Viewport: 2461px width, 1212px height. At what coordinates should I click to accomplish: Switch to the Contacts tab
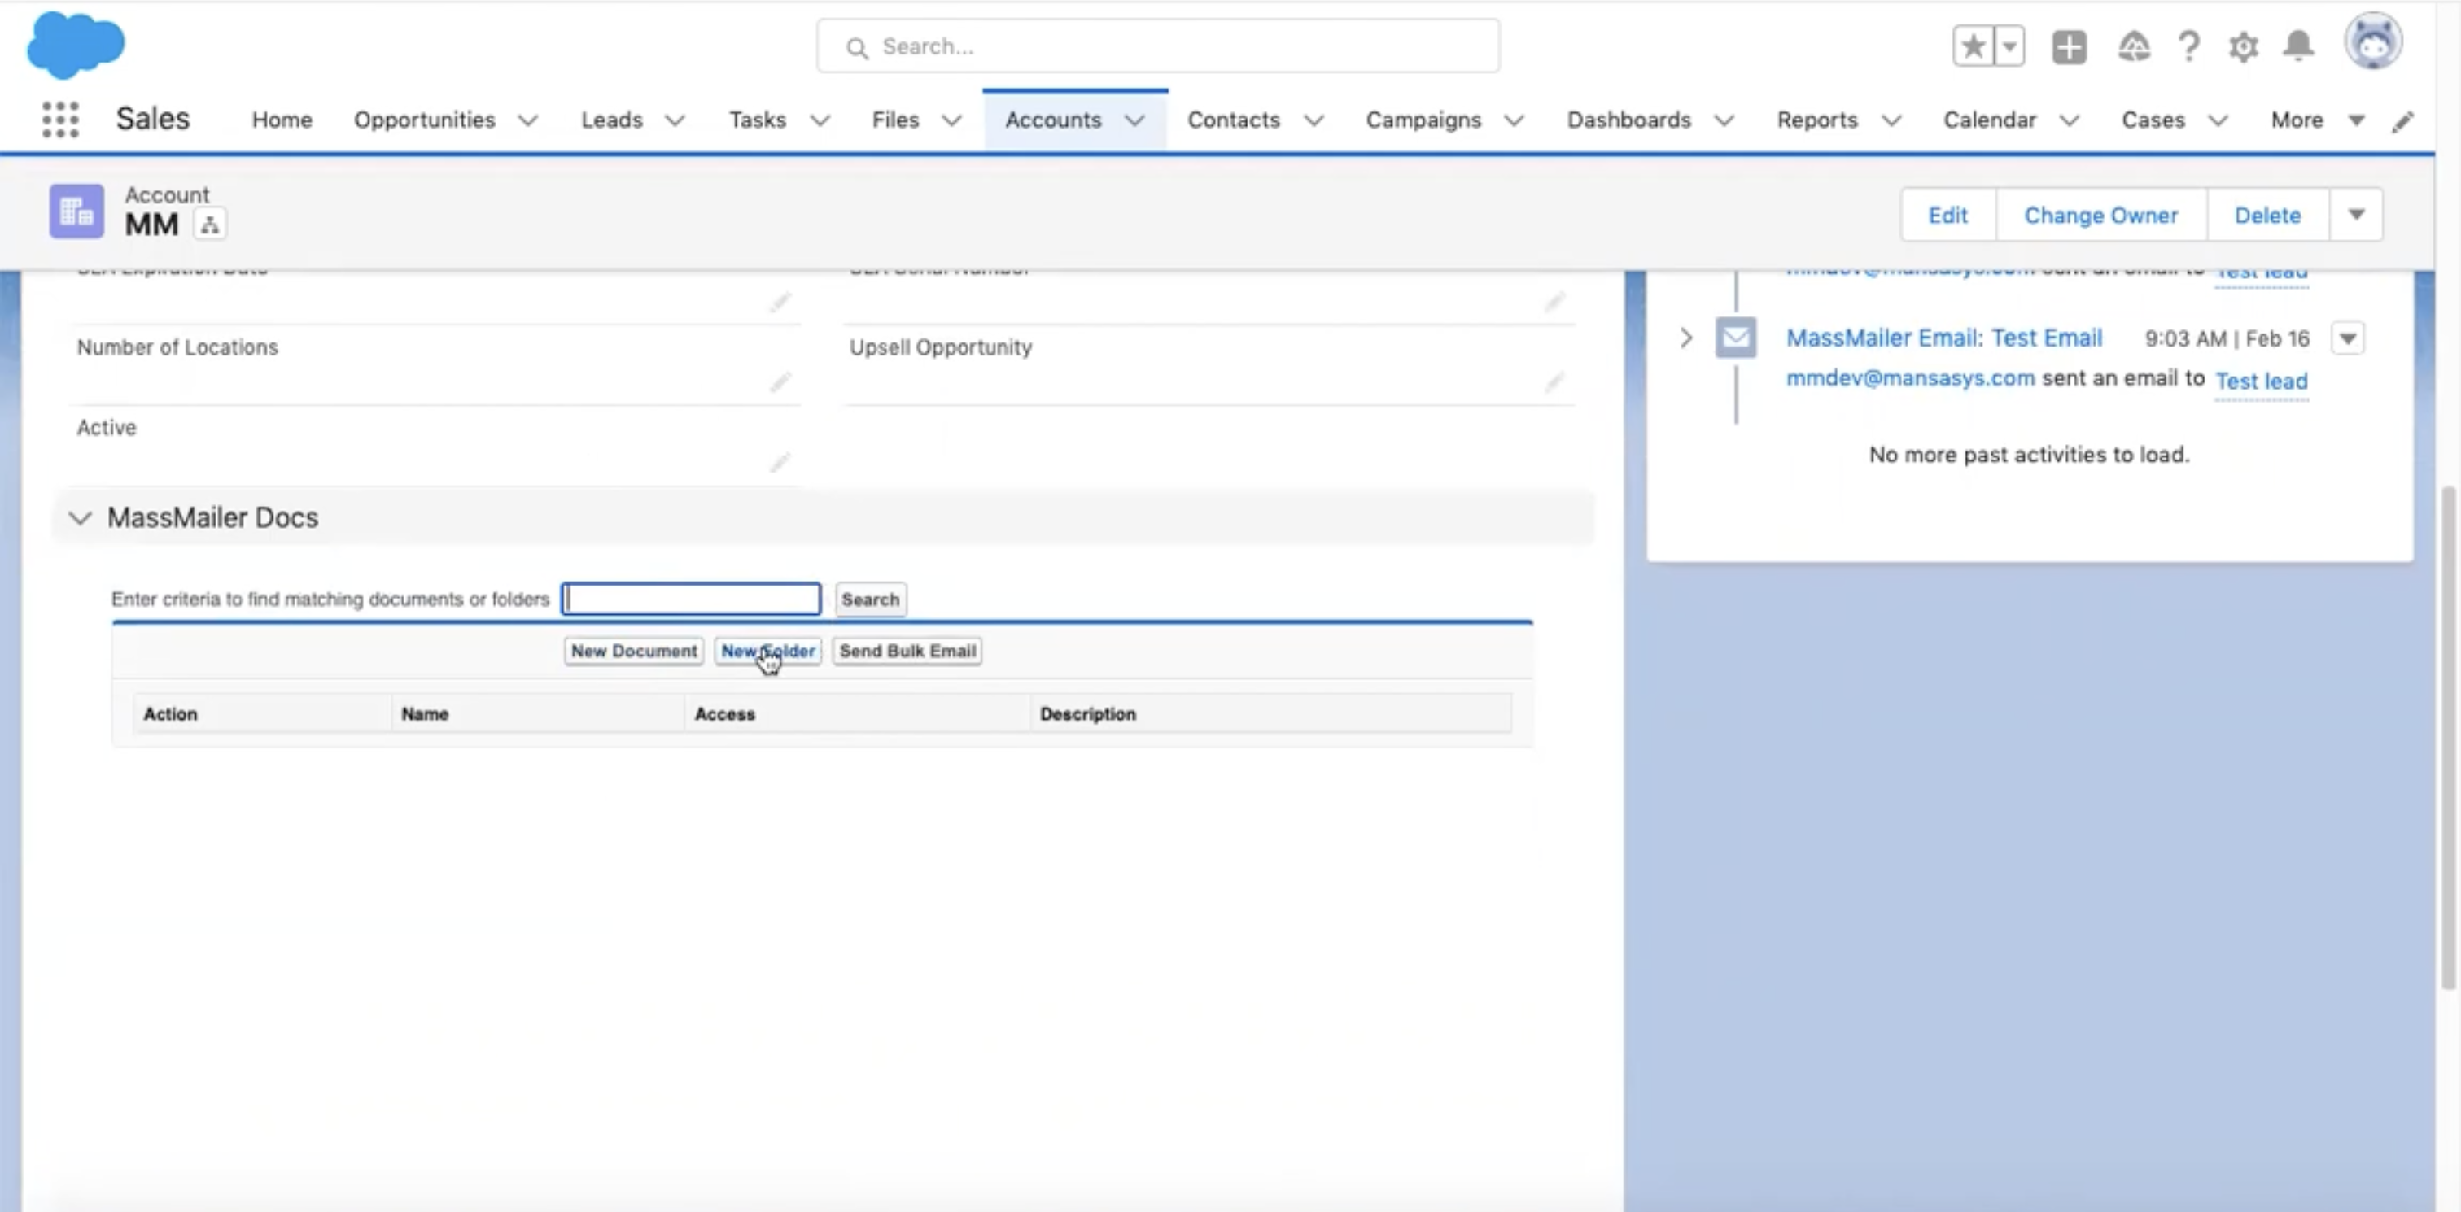pyautogui.click(x=1234, y=120)
